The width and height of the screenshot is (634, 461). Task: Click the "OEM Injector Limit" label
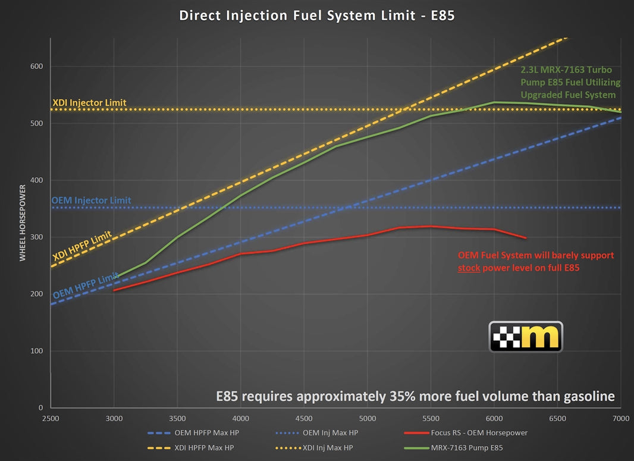[92, 200]
